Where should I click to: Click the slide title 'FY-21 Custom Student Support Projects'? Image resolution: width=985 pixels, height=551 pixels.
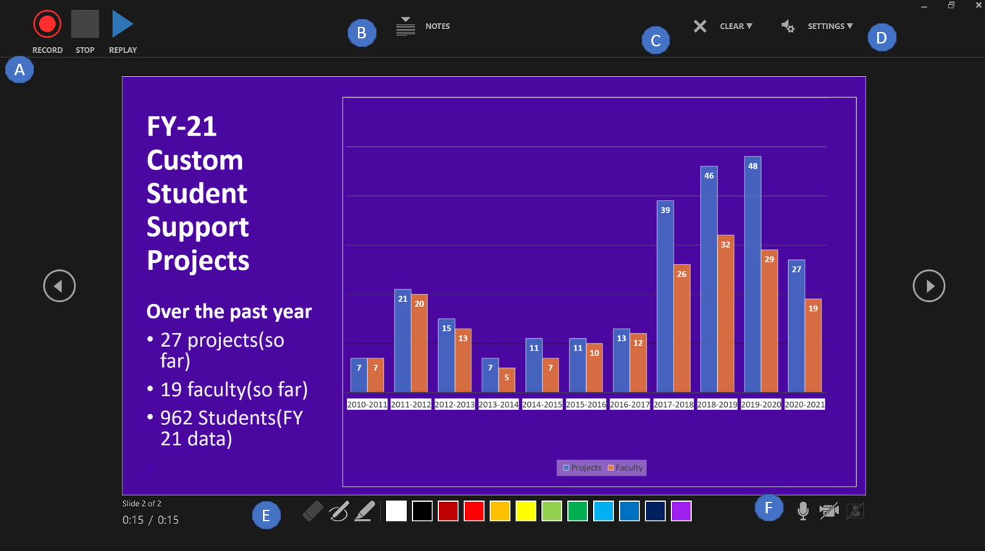click(198, 193)
